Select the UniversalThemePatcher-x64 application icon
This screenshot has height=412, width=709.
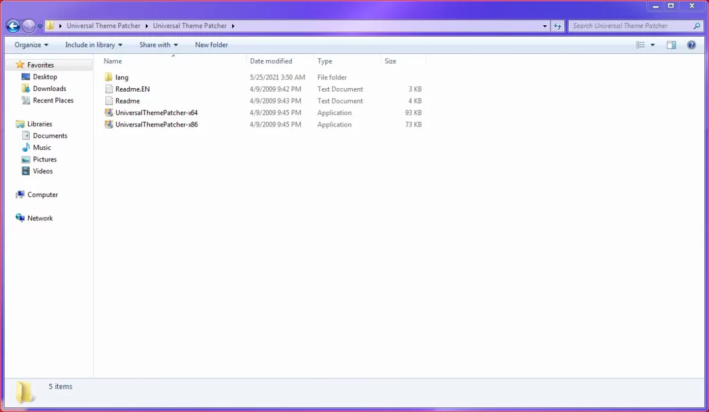point(109,113)
